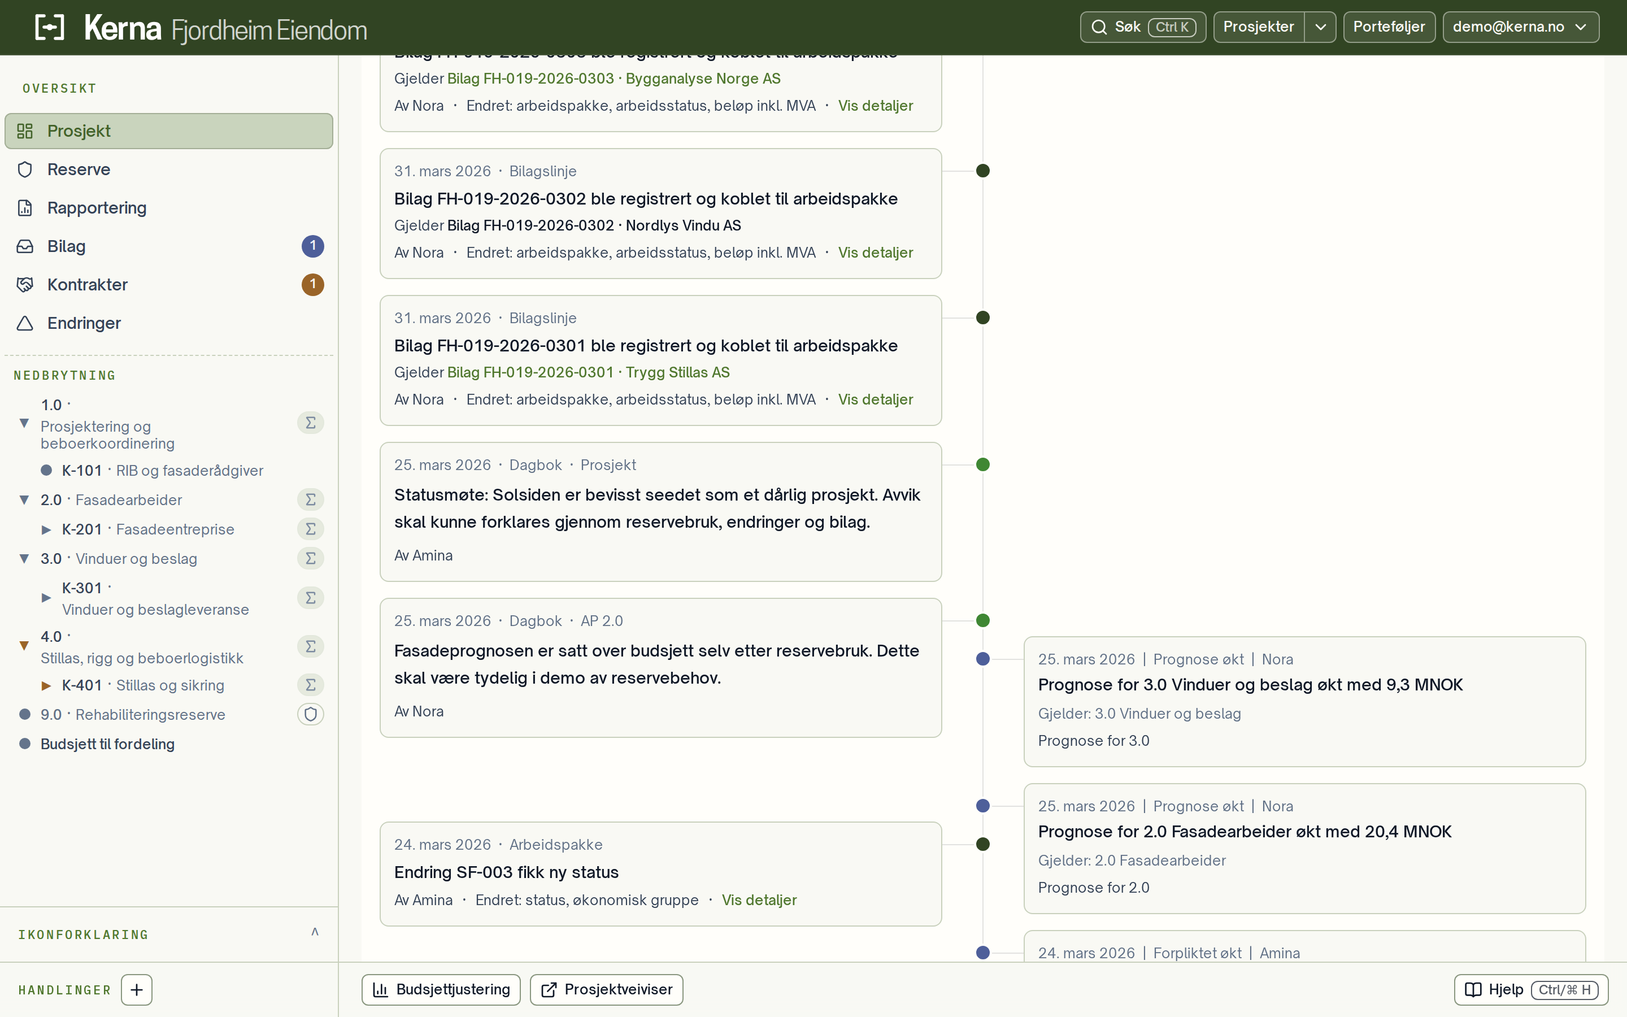Click the plus icon next to Handlinger
Screen dimensions: 1627x1017
[137, 989]
